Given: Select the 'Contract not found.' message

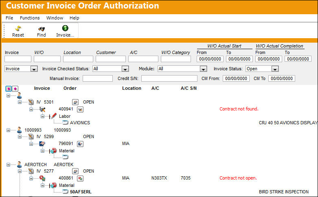Looking at the screenshot, I should point(239,109).
